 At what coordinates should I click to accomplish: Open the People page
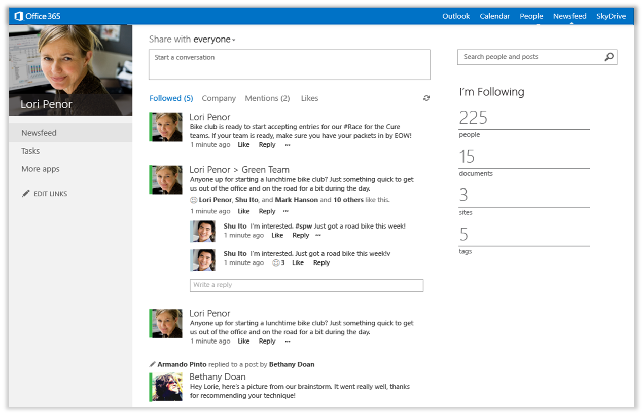531,16
